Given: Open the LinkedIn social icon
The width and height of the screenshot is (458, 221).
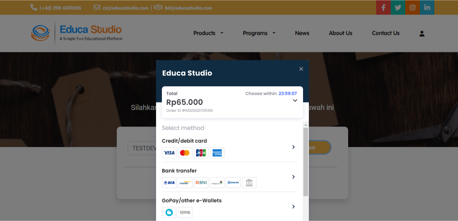Looking at the screenshot, I should [427, 7].
